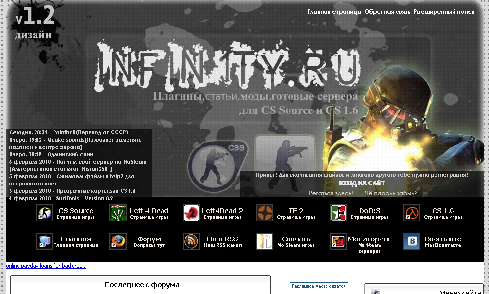Open the CS Source game page icon
The height and width of the screenshot is (294, 489).
pyautogui.click(x=44, y=213)
